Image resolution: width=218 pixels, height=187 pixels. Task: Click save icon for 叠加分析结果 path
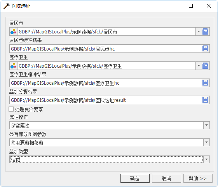coord(206,100)
